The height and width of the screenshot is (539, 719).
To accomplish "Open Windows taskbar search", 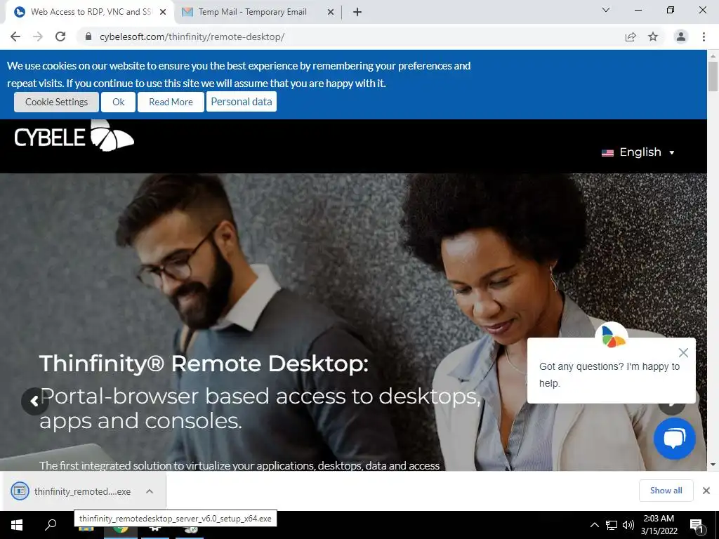I will click(x=51, y=525).
